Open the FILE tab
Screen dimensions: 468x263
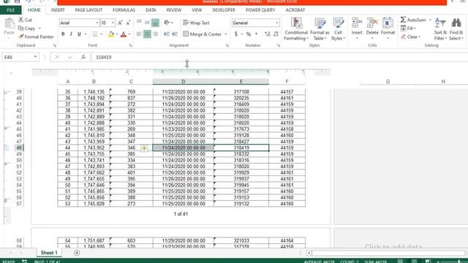pyautogui.click(x=11, y=10)
